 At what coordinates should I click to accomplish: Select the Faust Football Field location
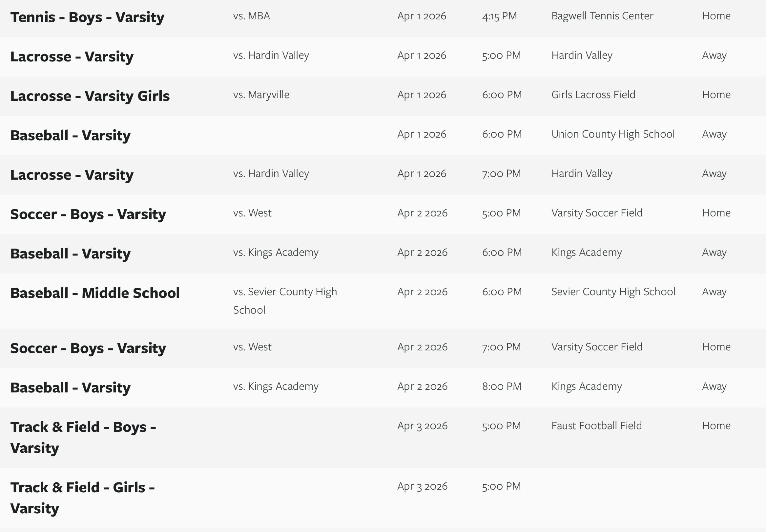(x=596, y=426)
